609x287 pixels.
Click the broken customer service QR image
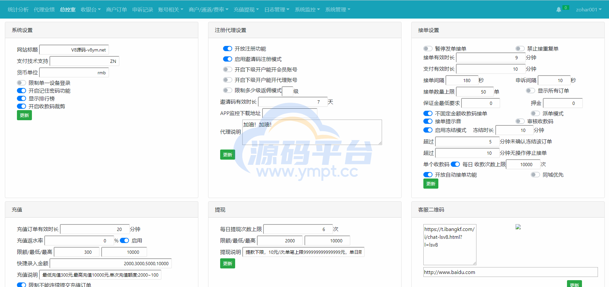coord(518,227)
